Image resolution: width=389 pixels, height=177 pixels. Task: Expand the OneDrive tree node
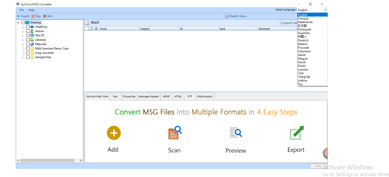(x=23, y=27)
